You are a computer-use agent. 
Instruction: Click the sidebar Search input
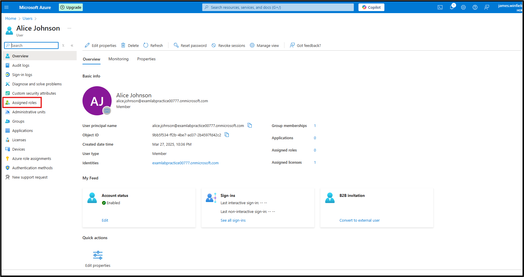pos(31,45)
